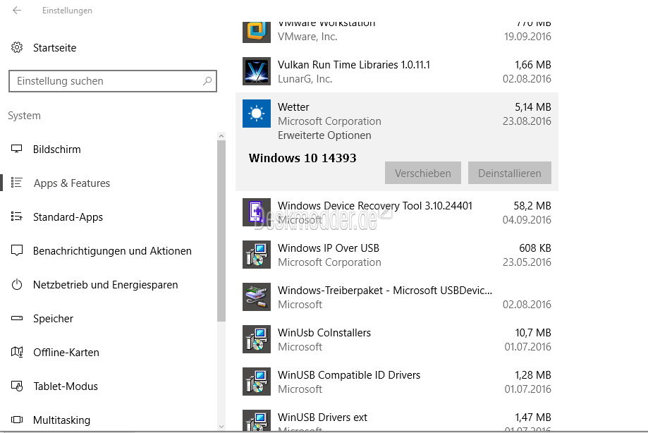
Task: Click the WinUSB Drivers ext icon
Action: coord(257,420)
